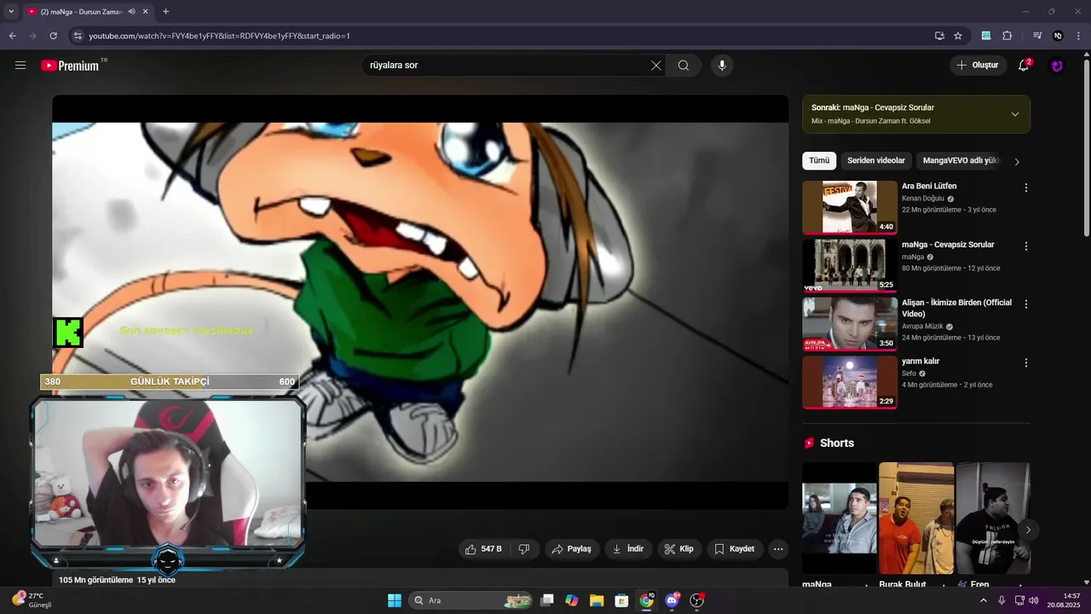Image resolution: width=1091 pixels, height=614 pixels.
Task: Open the Burak Bulut Shorts thumbnail
Action: pos(916,518)
